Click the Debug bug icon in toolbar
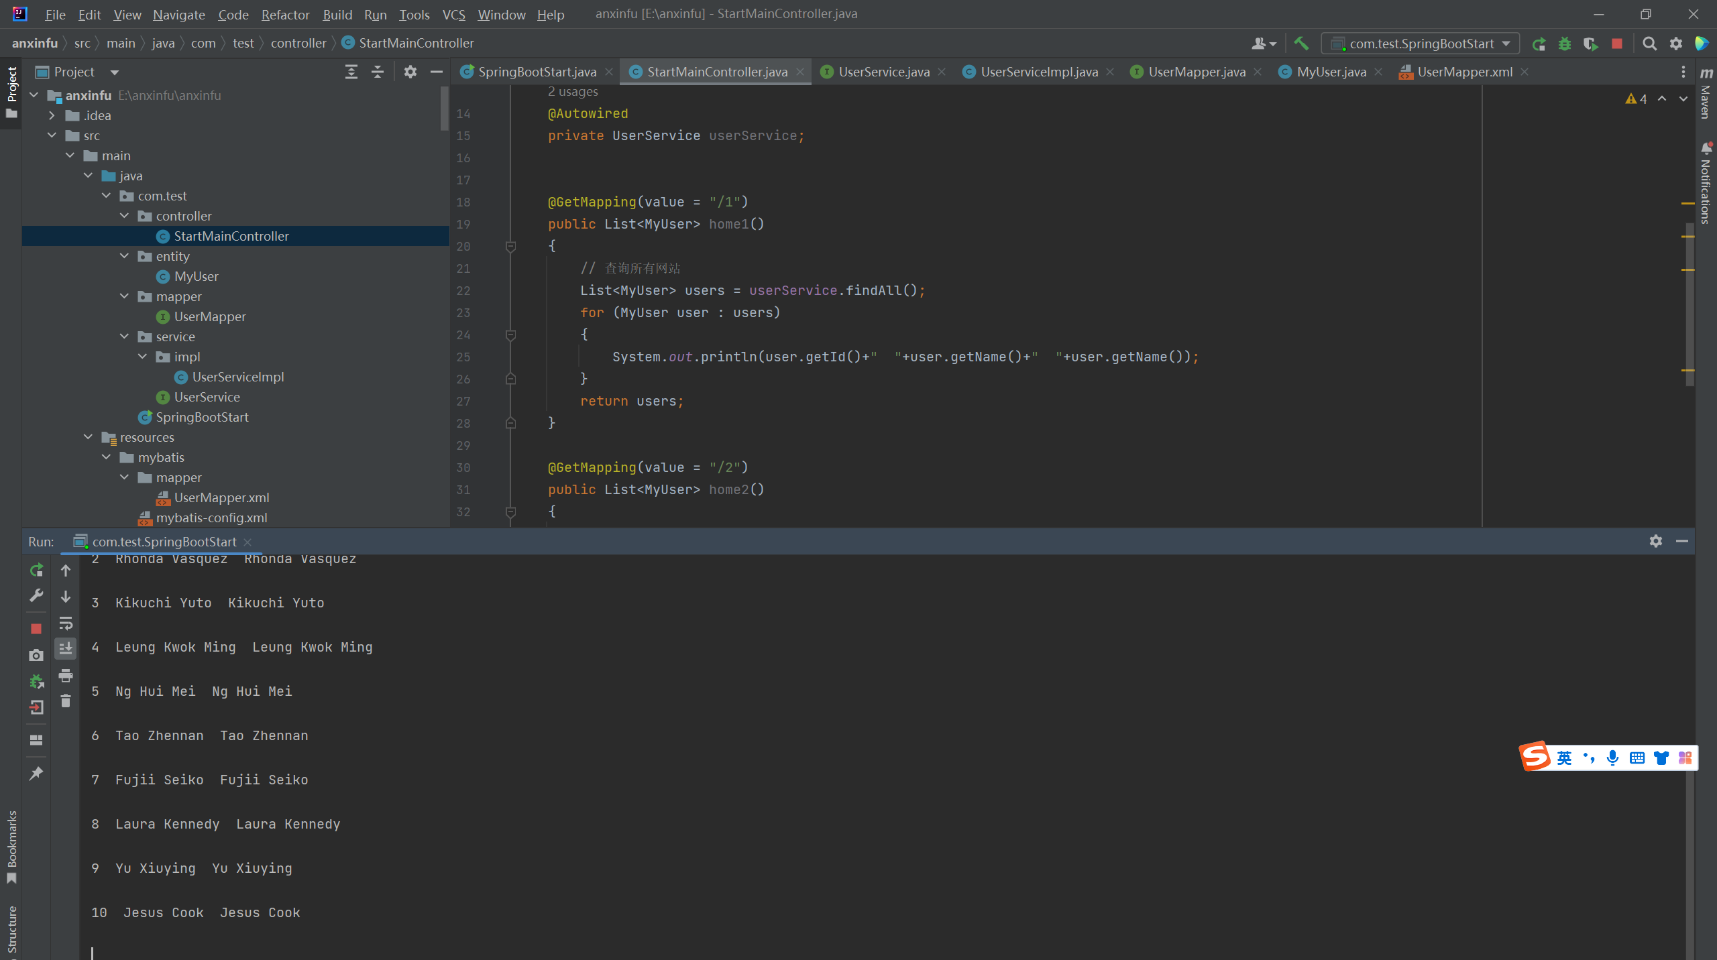This screenshot has width=1717, height=960. tap(1565, 44)
